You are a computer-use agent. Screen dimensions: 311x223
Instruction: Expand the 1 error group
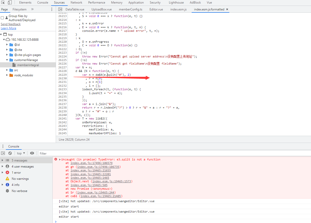pyautogui.click(x=2, y=173)
